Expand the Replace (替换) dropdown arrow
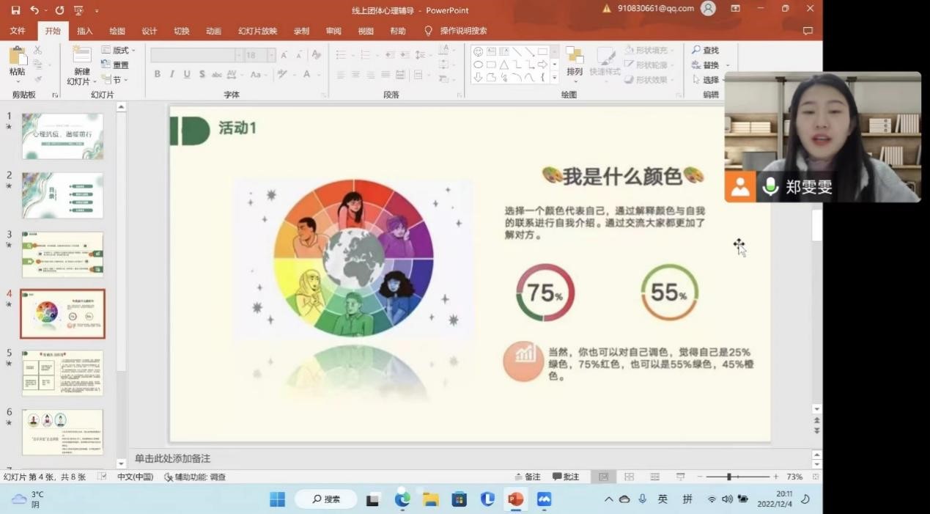Image resolution: width=930 pixels, height=514 pixels. [x=728, y=65]
